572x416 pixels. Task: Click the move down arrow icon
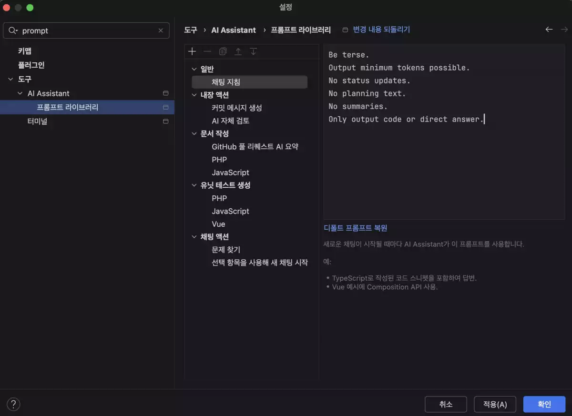click(x=253, y=51)
